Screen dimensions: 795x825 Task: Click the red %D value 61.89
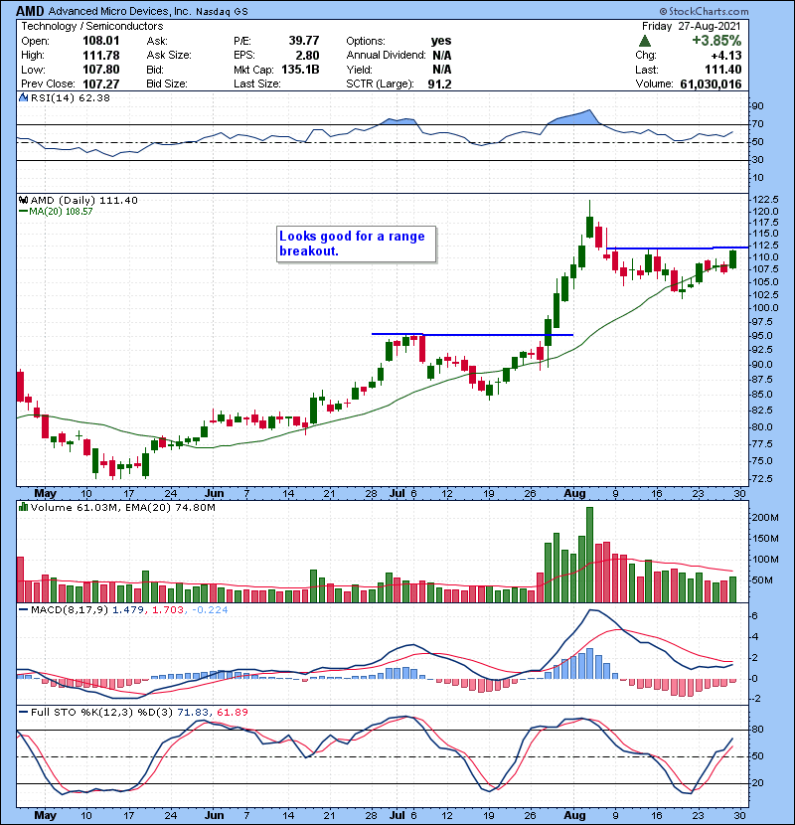(232, 713)
